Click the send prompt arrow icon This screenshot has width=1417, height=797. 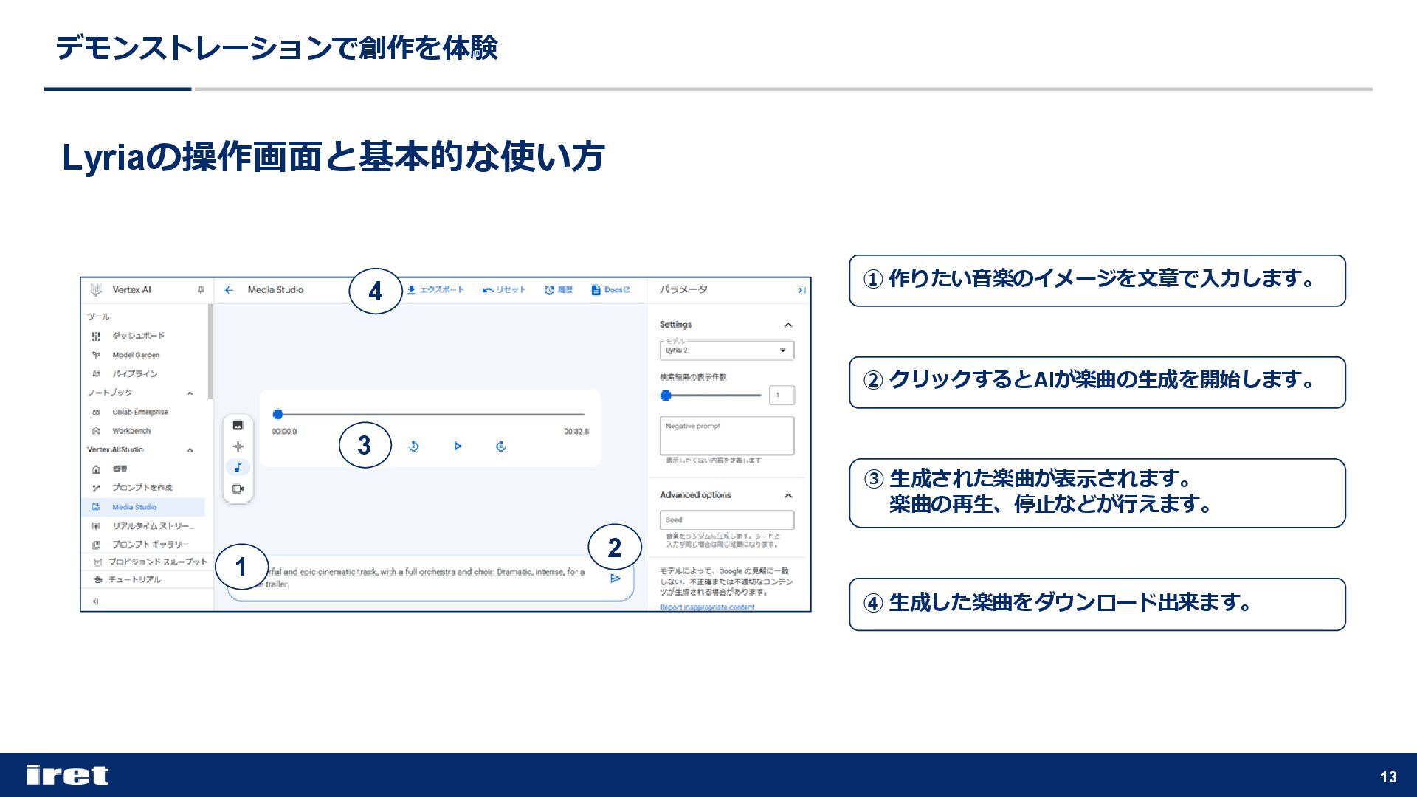click(615, 579)
